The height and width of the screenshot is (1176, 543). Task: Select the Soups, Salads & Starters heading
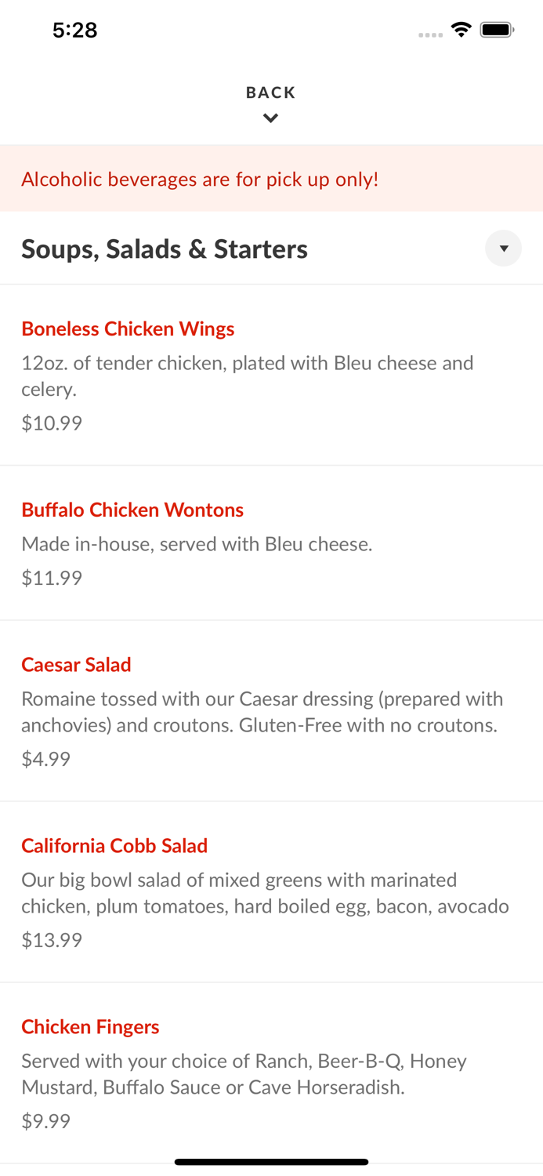coord(165,249)
